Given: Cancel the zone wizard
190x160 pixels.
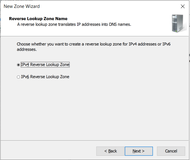Looking at the screenshot, I should tap(171, 151).
